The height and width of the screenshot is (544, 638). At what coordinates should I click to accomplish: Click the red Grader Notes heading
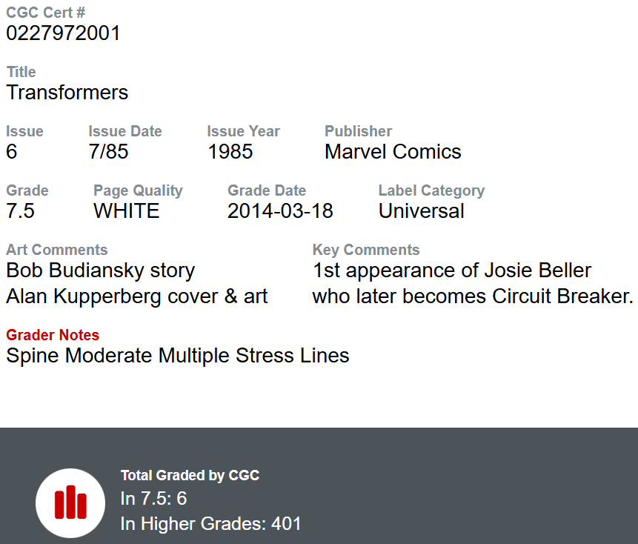point(53,335)
